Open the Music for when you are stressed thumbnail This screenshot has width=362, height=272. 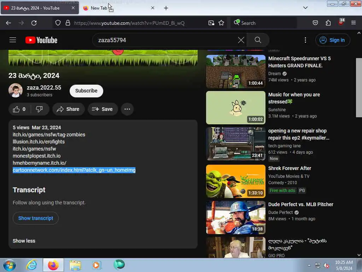(x=236, y=108)
